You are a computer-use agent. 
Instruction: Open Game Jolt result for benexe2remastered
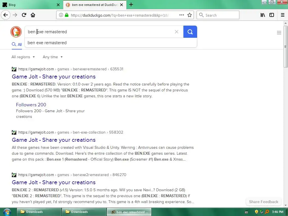(54, 182)
